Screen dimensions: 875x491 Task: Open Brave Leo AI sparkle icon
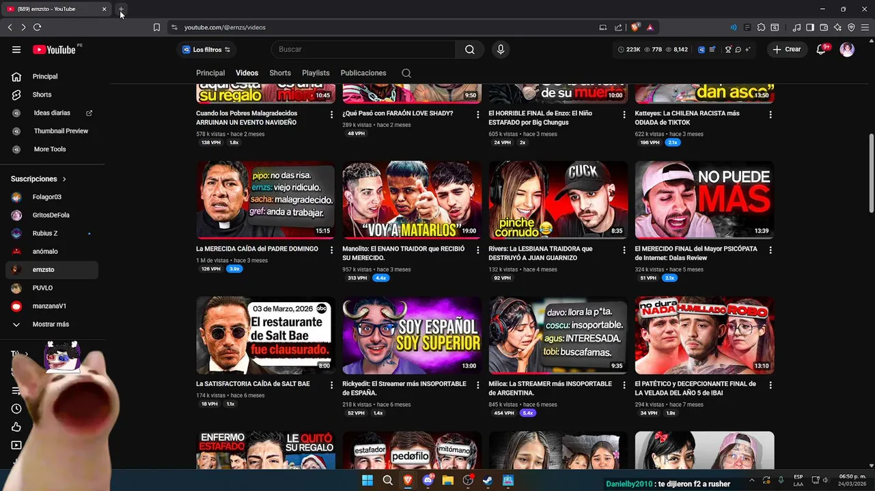coord(837,27)
